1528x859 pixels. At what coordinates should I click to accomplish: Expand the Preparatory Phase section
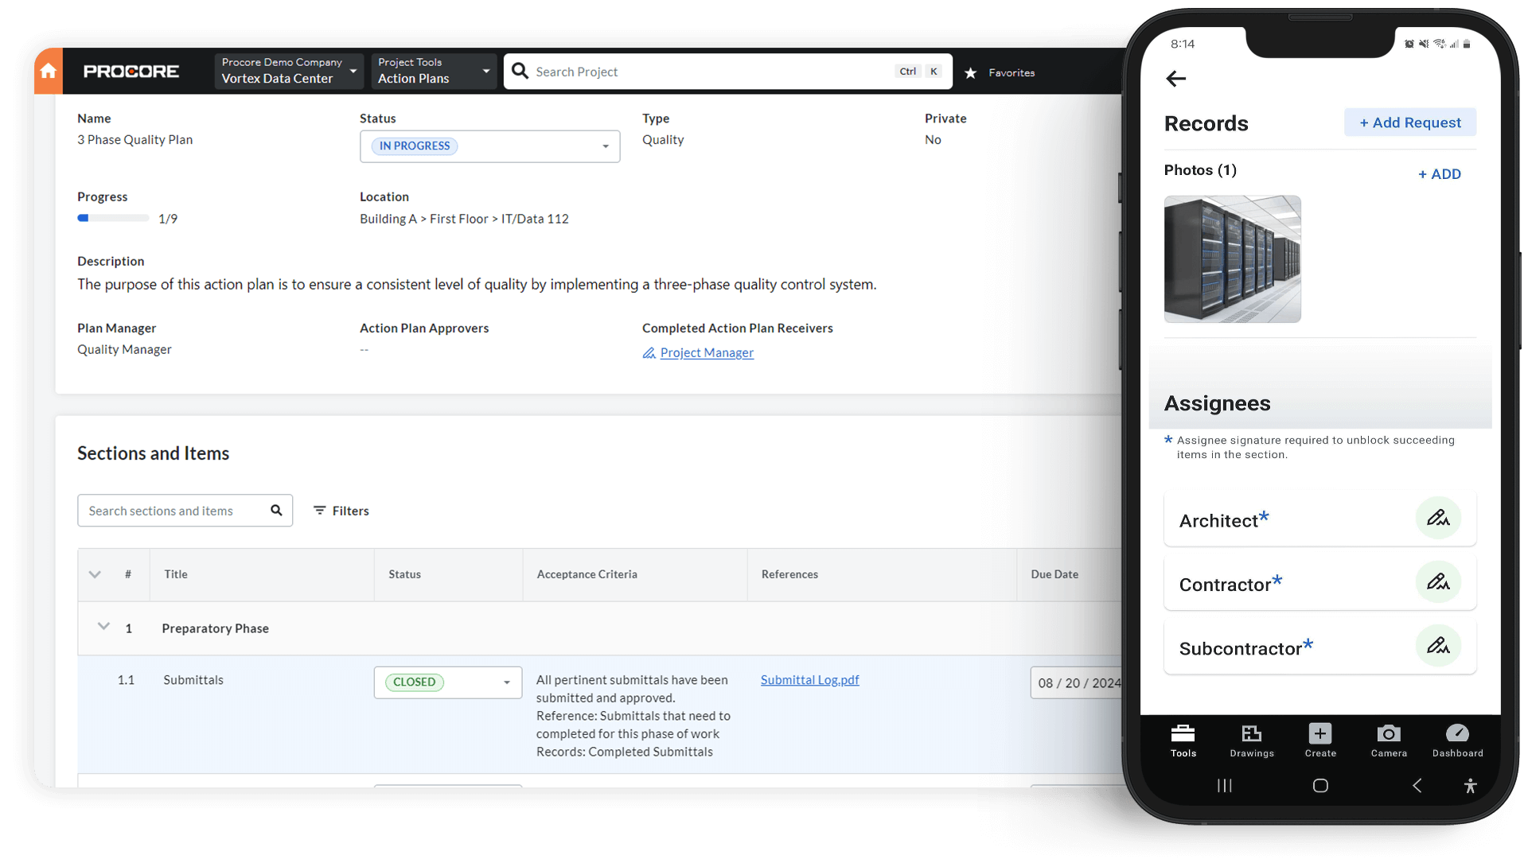click(103, 626)
